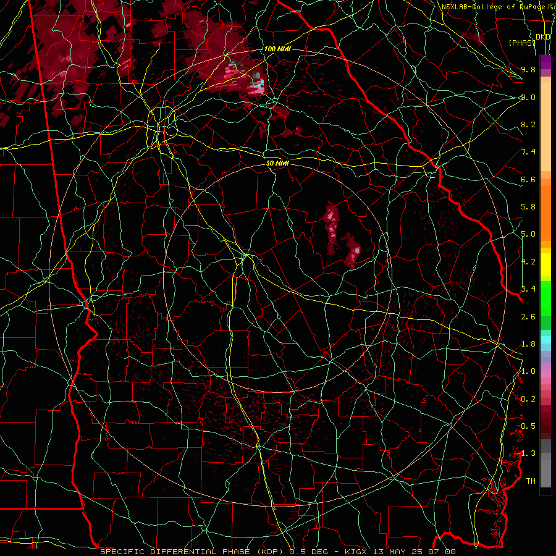Select the yellow band of color scale
Viewport: 556px width, 556px height.
coord(545,264)
